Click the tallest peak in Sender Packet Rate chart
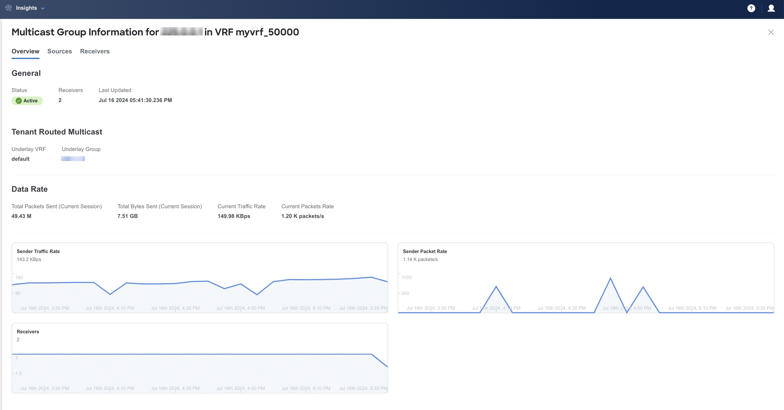The image size is (784, 410). click(x=611, y=278)
